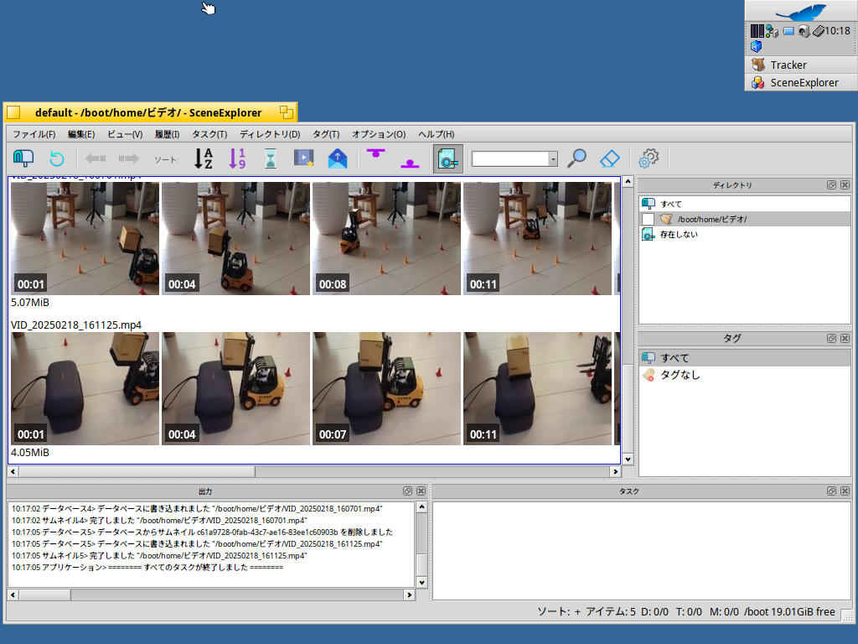
Task: Click the thumbnail list scroll right arrow
Action: tap(615, 471)
